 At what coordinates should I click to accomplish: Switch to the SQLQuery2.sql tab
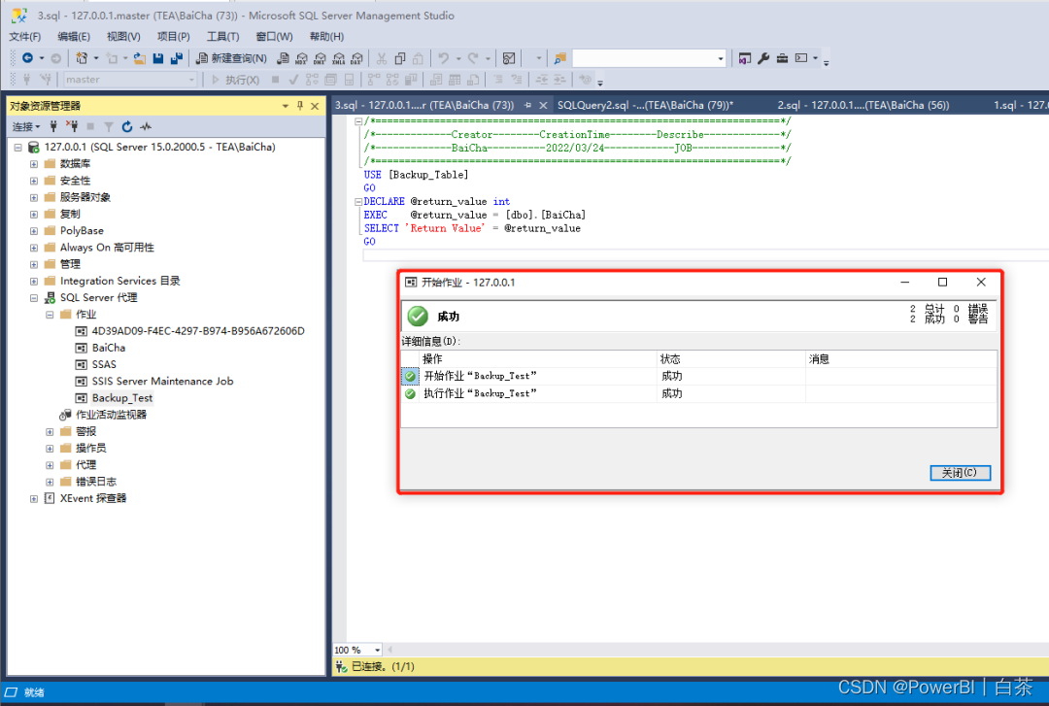pyautogui.click(x=645, y=105)
